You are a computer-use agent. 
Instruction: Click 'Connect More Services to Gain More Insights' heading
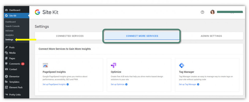click(x=65, y=49)
